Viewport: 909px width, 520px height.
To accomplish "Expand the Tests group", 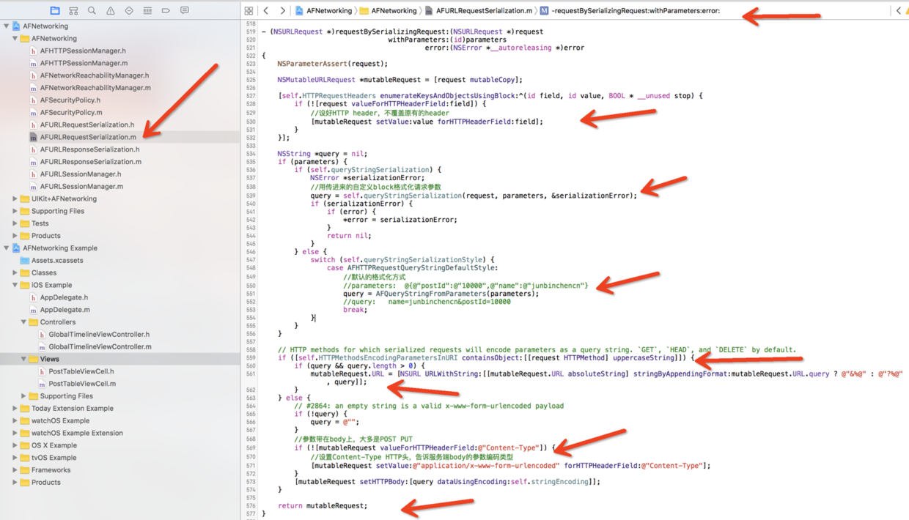I will click(x=15, y=223).
